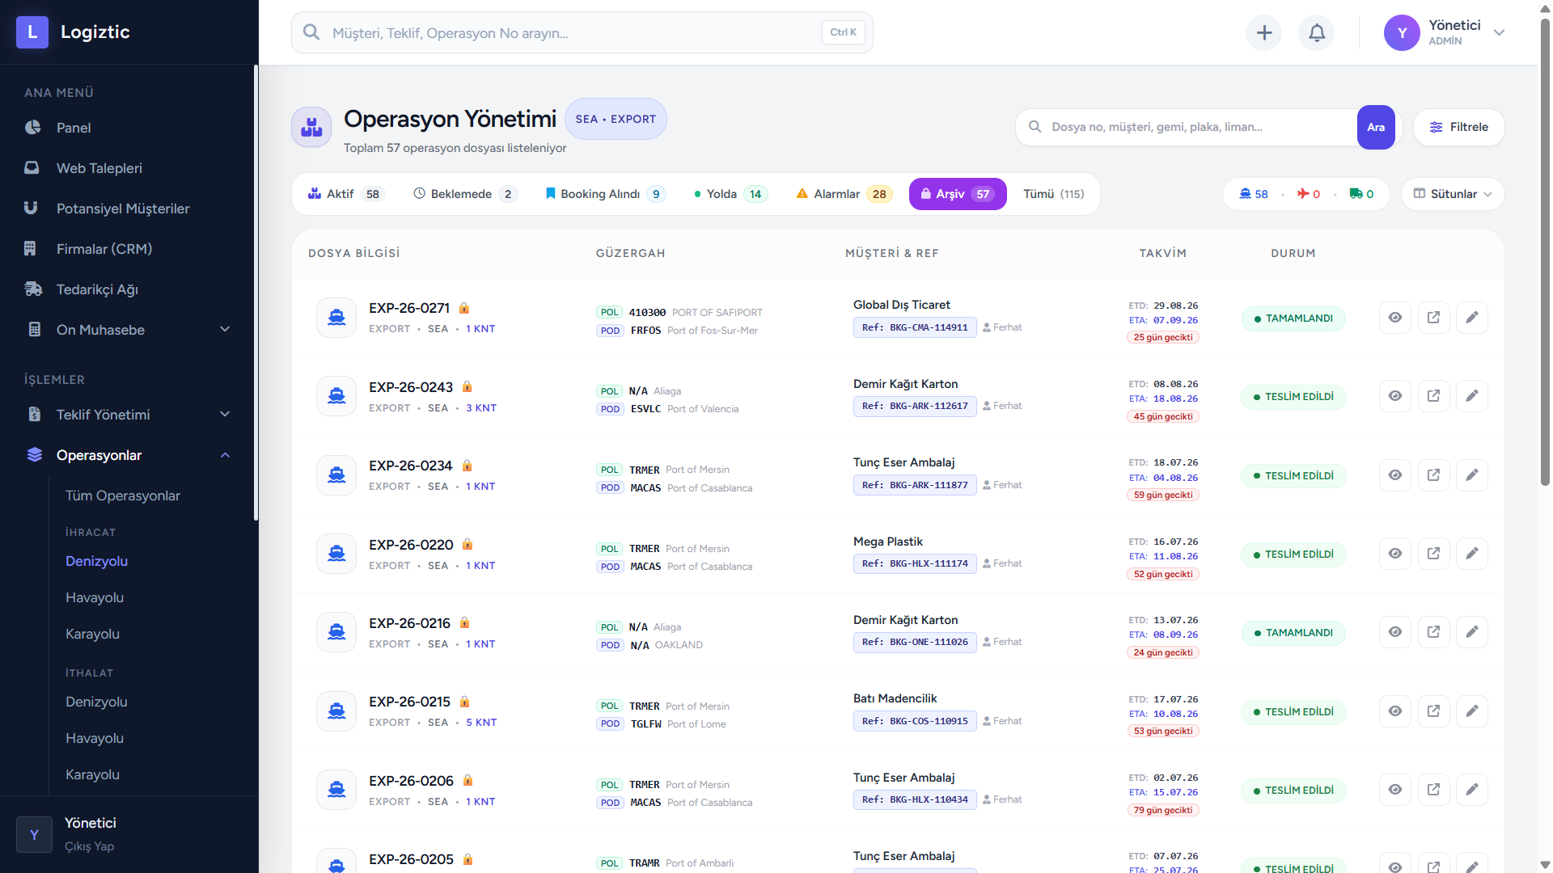This screenshot has height=873, width=1553.
Task: Open EXP-26-0234 external link icon
Action: tap(1433, 475)
